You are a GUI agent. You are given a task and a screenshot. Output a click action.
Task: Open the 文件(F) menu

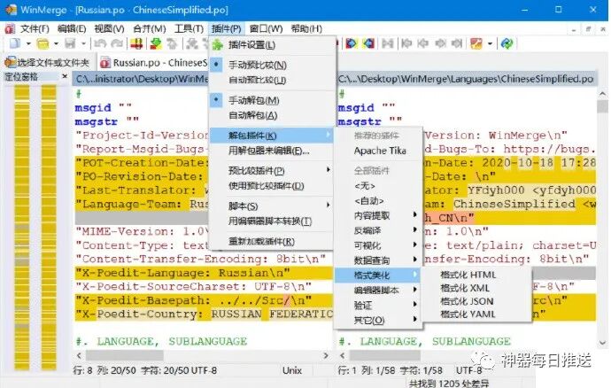pos(35,29)
